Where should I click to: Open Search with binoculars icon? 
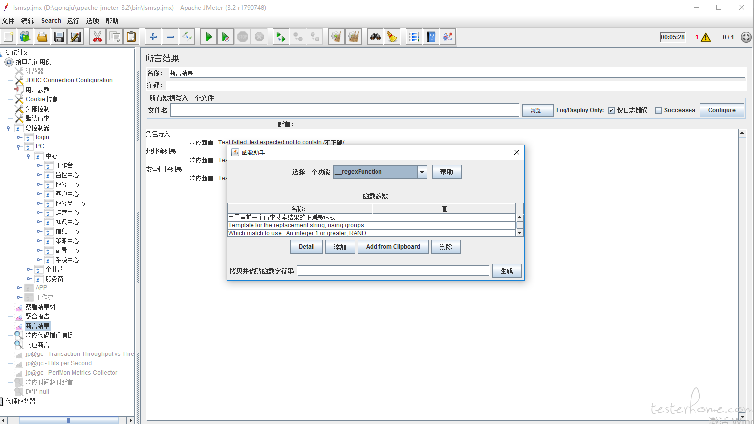[376, 37]
